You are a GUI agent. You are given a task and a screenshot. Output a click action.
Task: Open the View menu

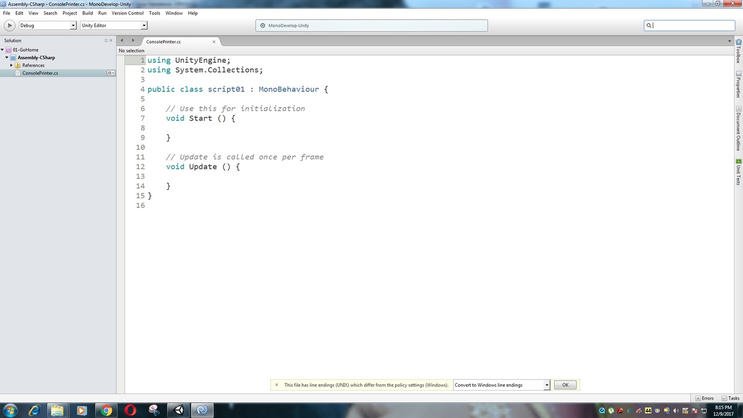[33, 13]
